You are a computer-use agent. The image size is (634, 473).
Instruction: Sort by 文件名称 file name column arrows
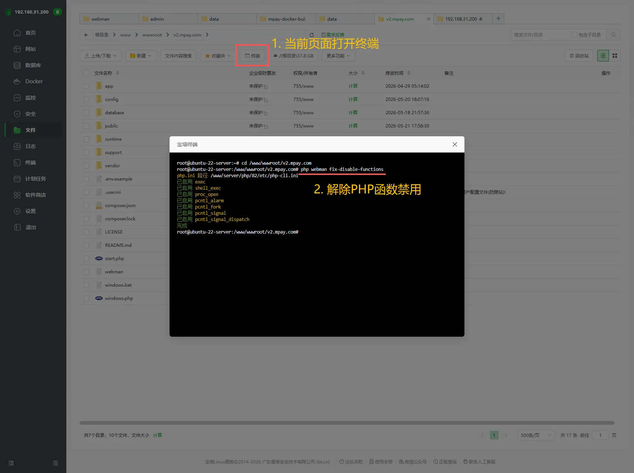(118, 73)
